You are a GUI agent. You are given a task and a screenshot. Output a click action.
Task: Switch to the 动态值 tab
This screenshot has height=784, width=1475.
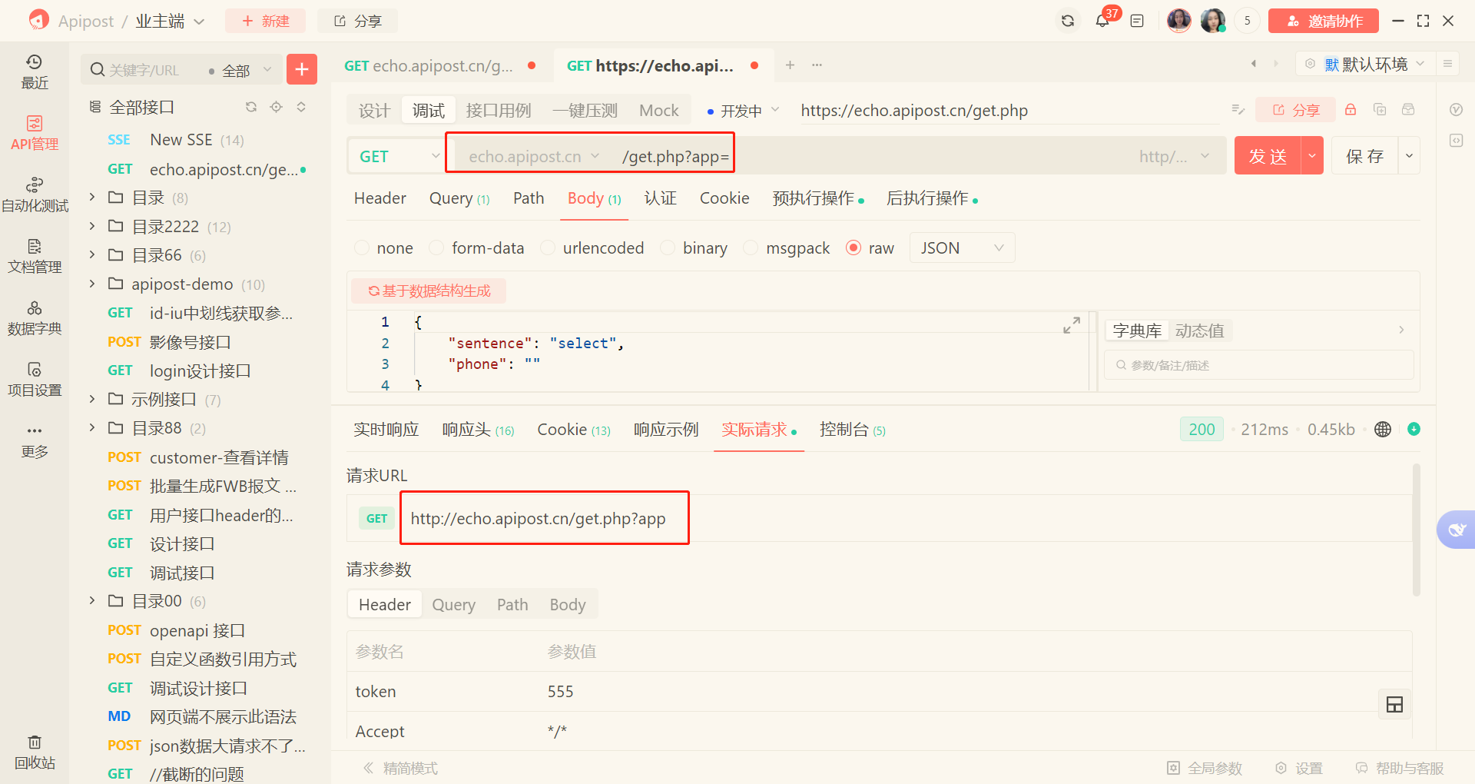click(1199, 331)
